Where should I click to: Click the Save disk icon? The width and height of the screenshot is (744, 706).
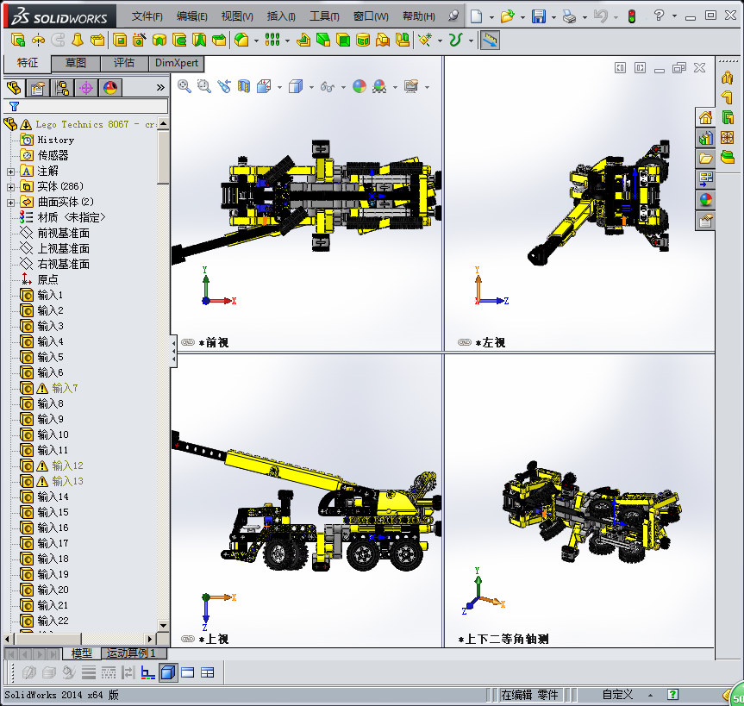pos(539,16)
